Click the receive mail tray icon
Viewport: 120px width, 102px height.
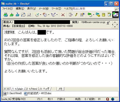(x=6, y=15)
